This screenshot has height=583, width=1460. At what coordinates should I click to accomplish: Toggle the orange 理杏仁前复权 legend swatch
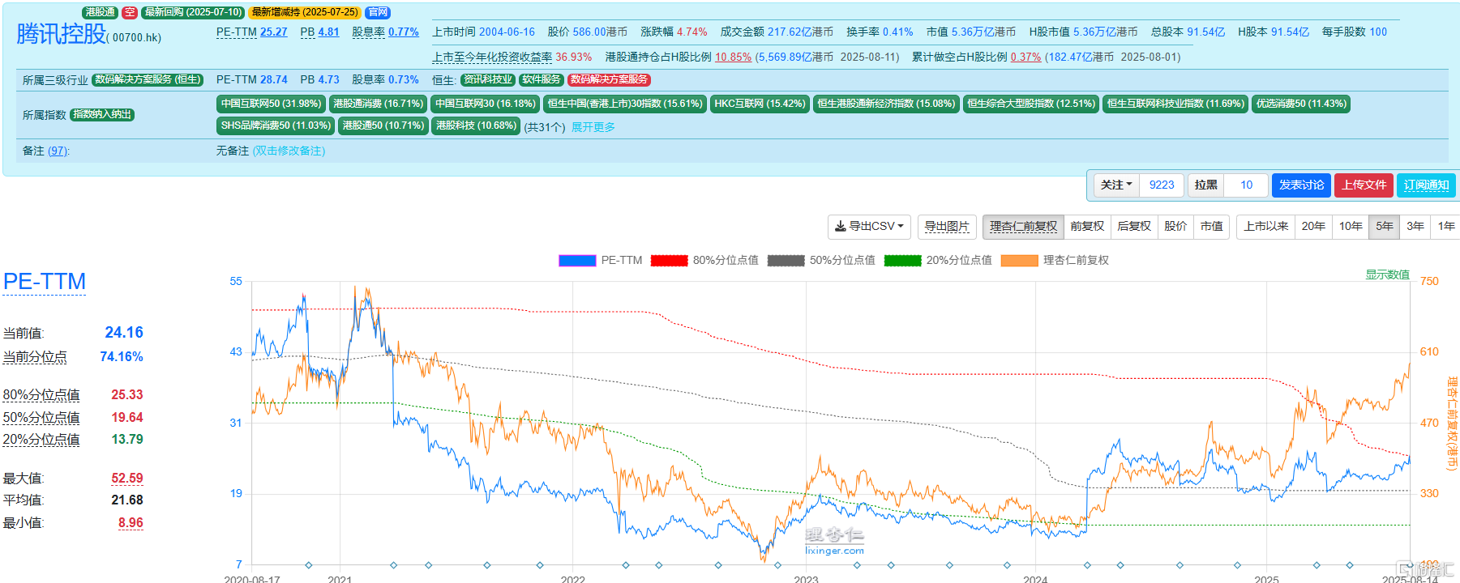coord(1019,261)
